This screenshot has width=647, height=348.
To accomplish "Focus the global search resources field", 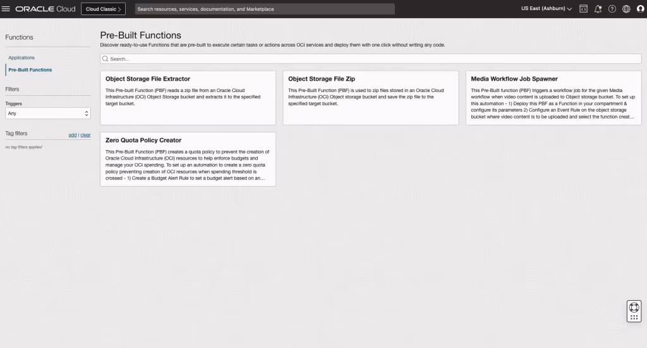I will (265, 9).
